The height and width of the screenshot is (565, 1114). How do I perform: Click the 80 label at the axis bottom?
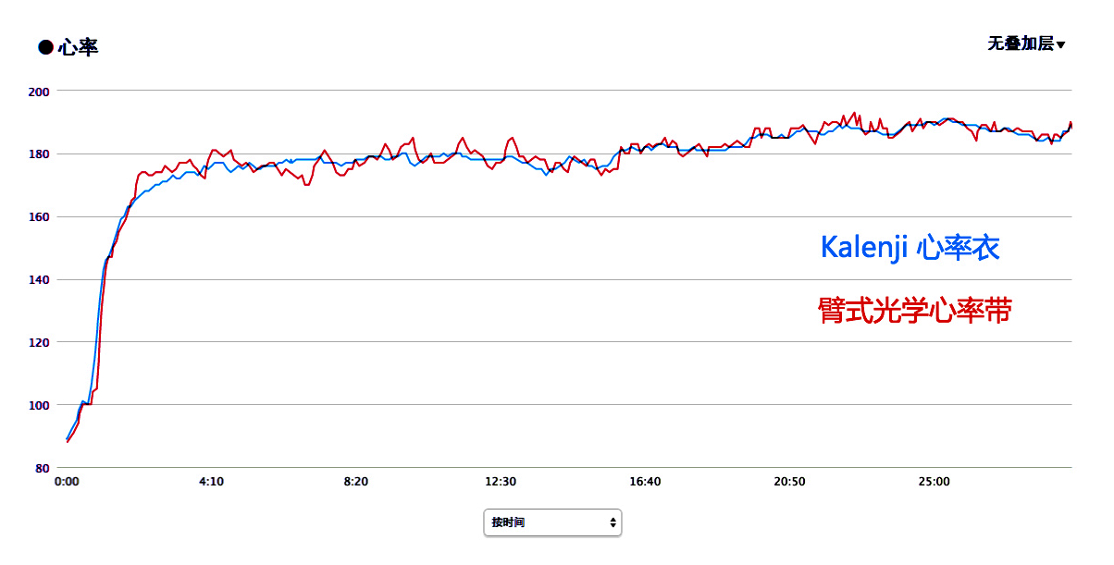point(42,468)
